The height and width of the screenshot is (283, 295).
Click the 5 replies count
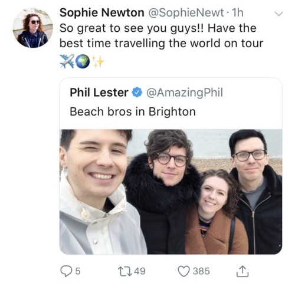click(x=78, y=271)
